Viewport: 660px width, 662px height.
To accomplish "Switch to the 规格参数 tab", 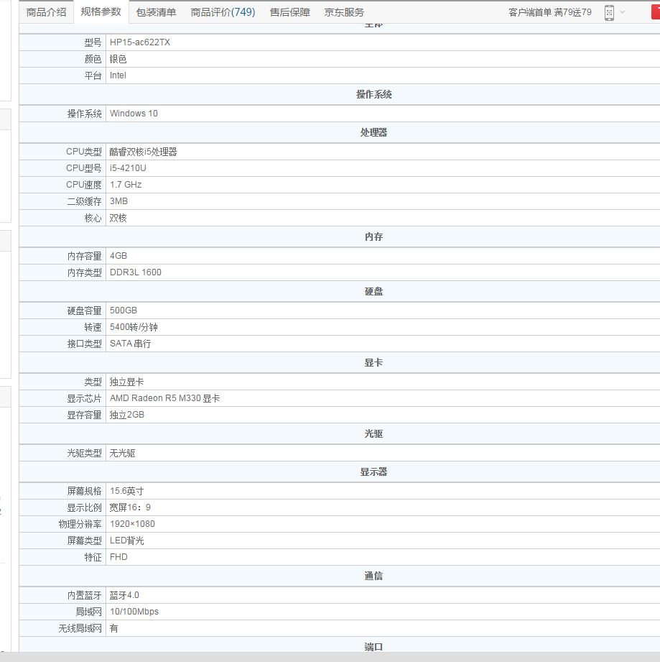I will tap(101, 12).
